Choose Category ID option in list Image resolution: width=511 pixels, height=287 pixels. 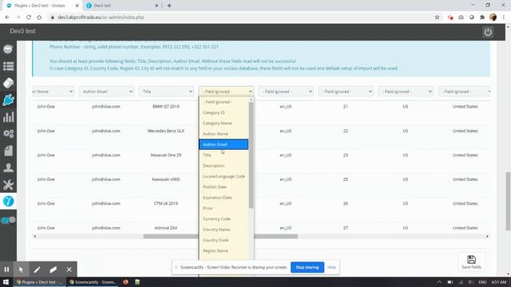pos(224,112)
